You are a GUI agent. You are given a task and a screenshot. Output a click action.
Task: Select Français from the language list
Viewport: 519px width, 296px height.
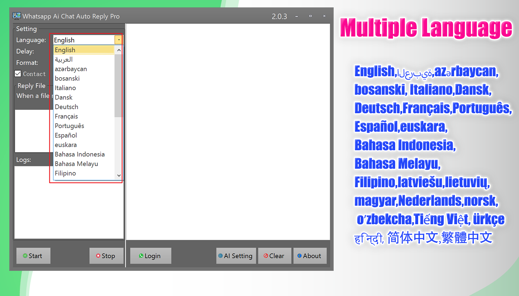point(84,117)
